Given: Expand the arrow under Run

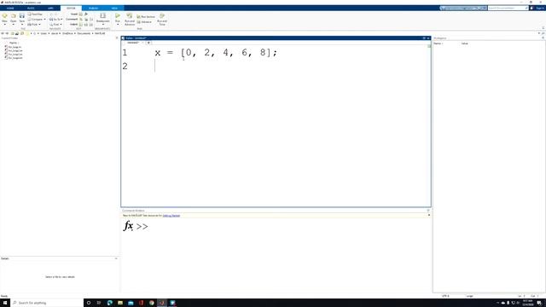Looking at the screenshot, I should (x=118, y=25).
